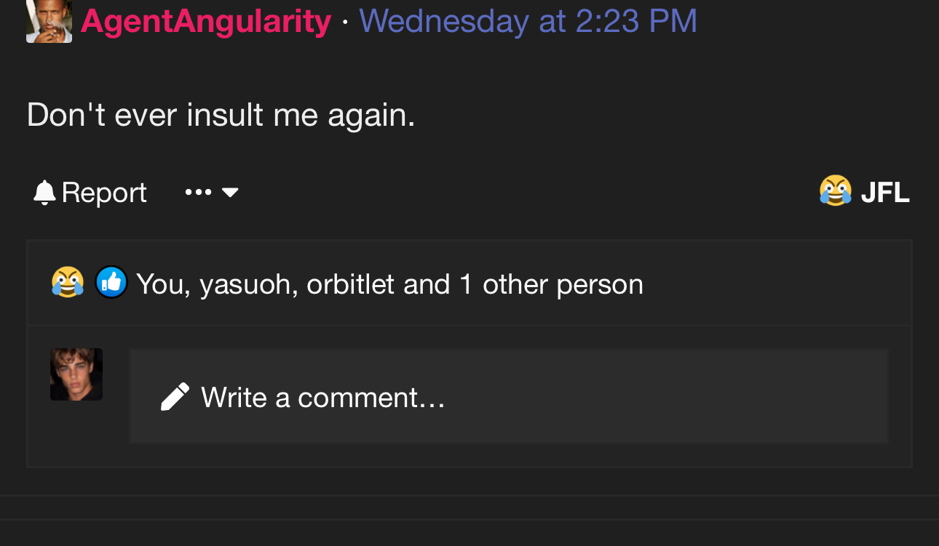
Task: Click the crying-laughing emoji next to JFL
Action: point(835,192)
